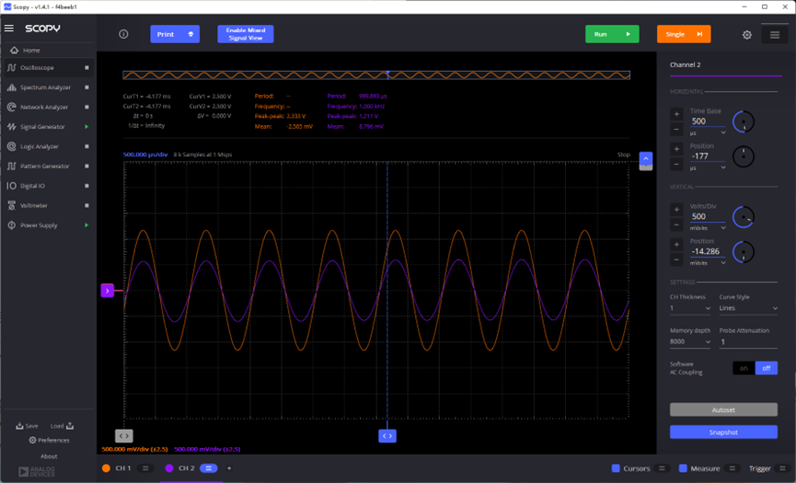Increase horizontal Position with plus button
Image resolution: width=796 pixels, height=483 pixels.
(676, 149)
